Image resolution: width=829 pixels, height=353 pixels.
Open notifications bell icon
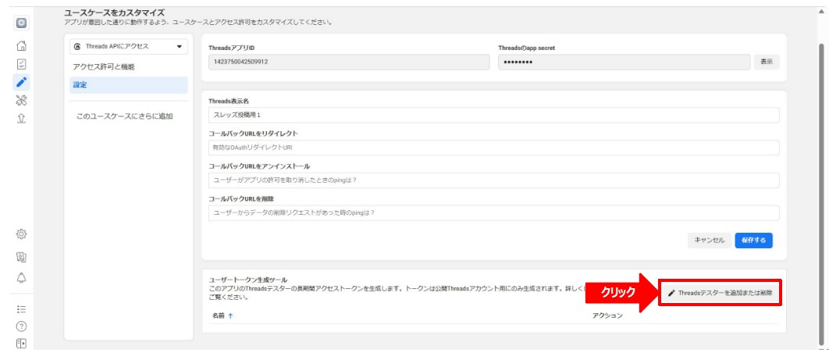point(22,277)
